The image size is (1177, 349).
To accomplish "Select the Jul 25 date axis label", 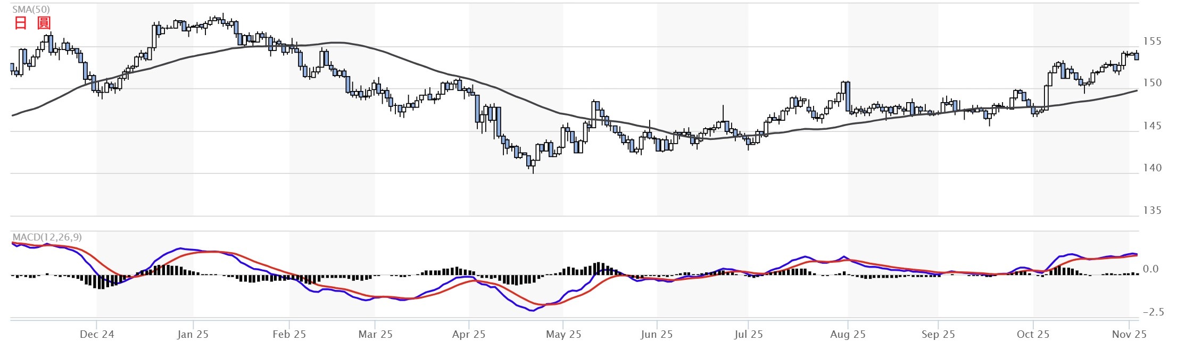I will coord(748,334).
